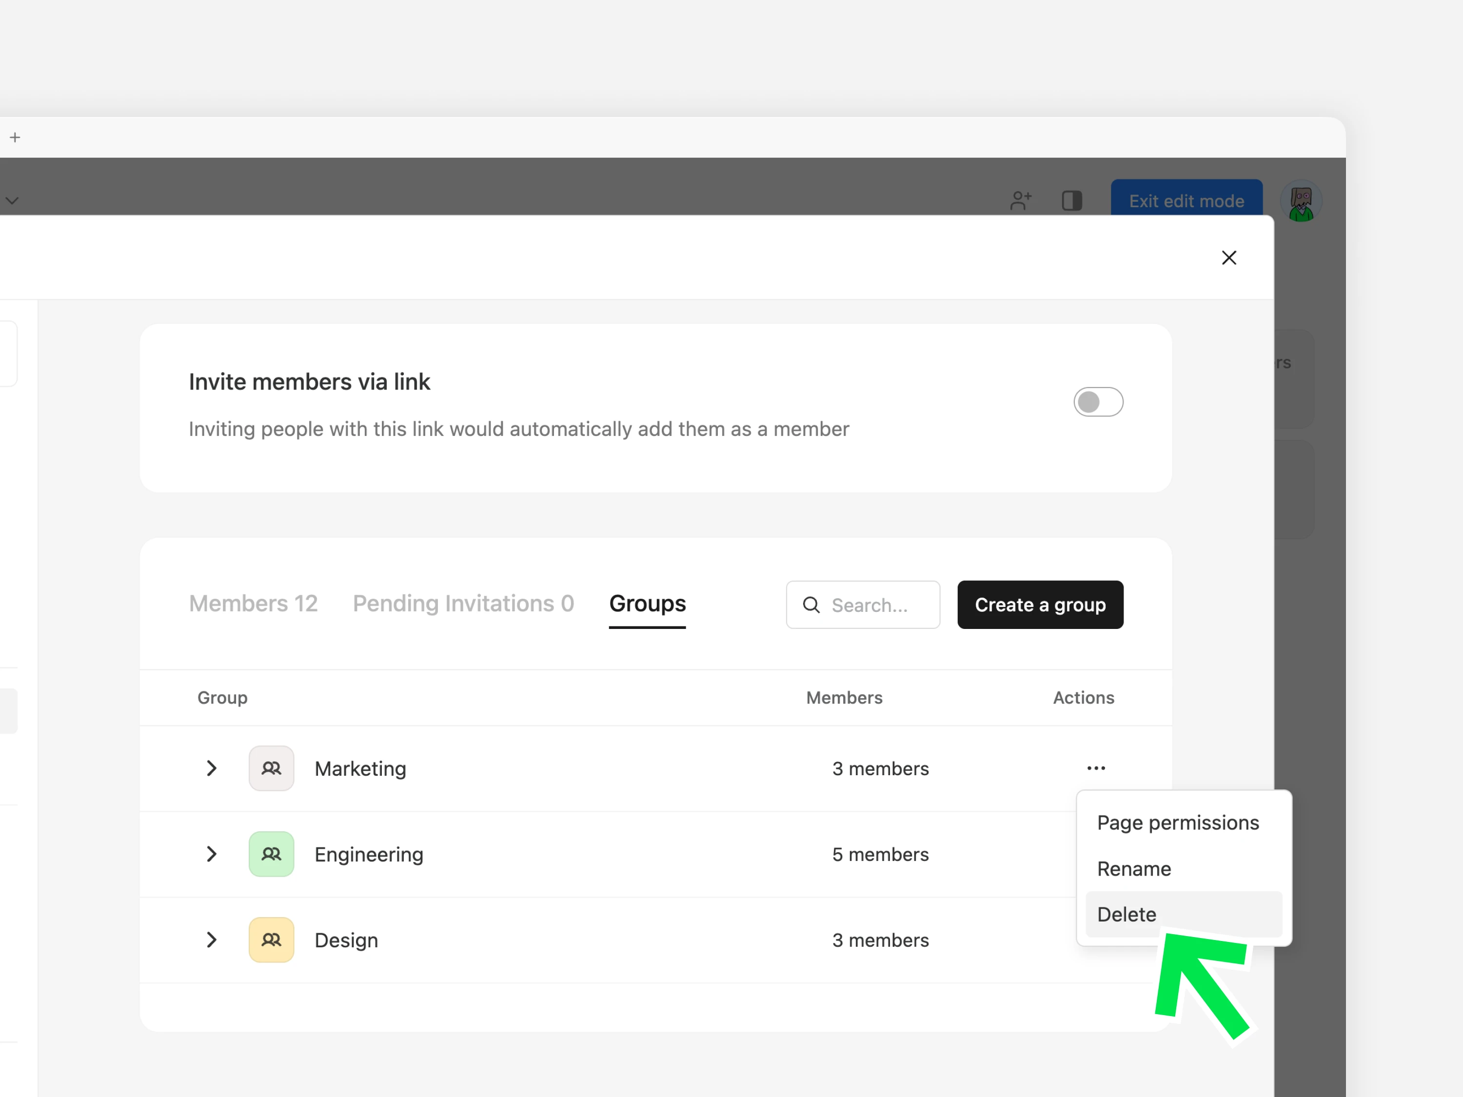1463x1097 pixels.
Task: Open the Pending Invitations tab
Action: pos(463,604)
